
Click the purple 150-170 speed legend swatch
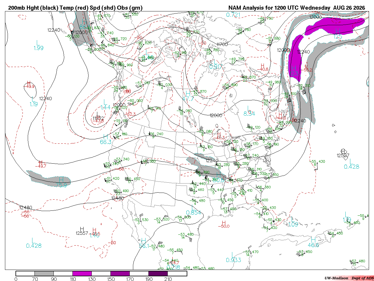tap(120, 273)
